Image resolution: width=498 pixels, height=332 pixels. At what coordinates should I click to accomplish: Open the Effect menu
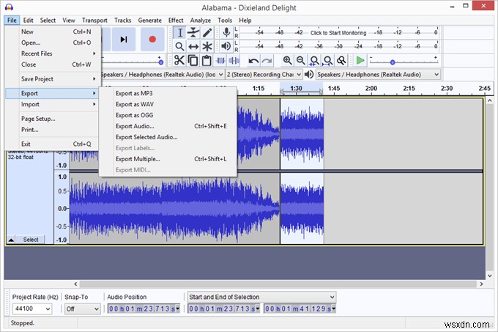coord(176,21)
